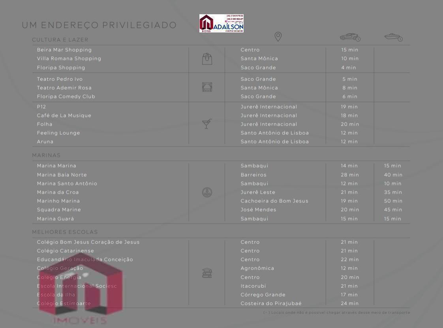Click the shopping bag icon

(x=207, y=59)
